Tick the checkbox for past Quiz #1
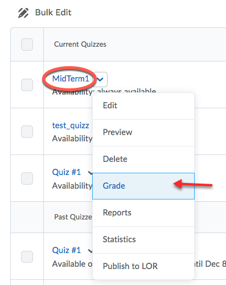The width and height of the screenshot is (226, 285). pos(27,256)
